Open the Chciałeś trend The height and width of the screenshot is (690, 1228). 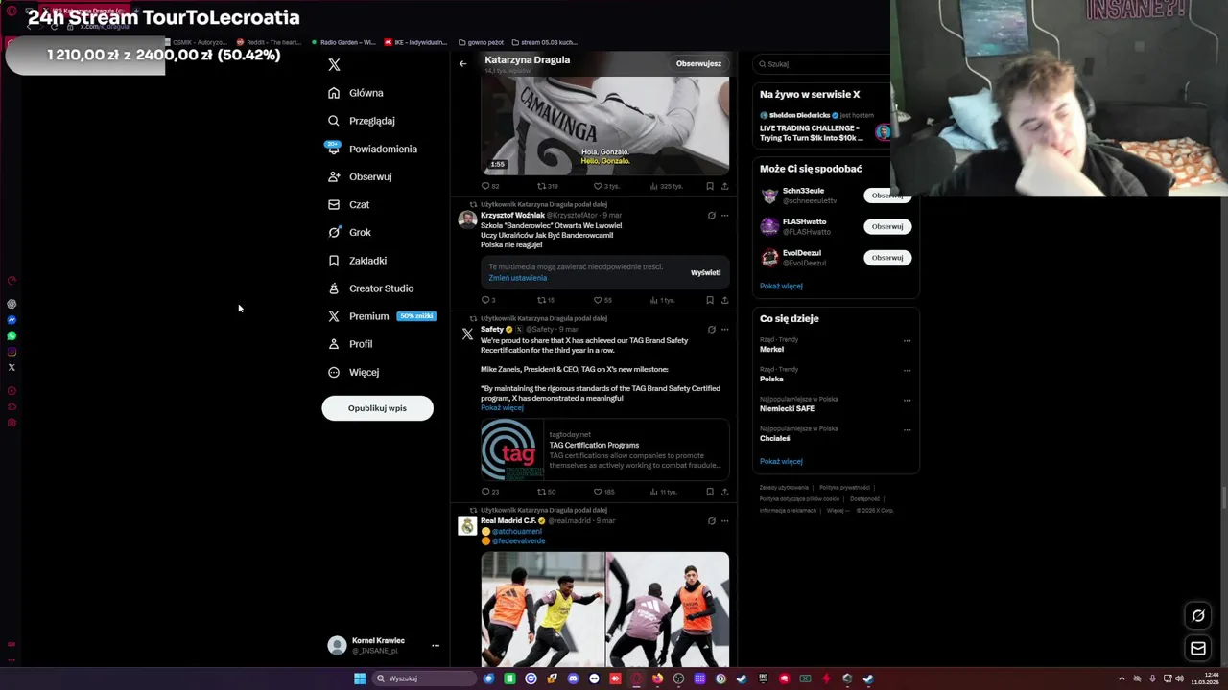coord(775,438)
